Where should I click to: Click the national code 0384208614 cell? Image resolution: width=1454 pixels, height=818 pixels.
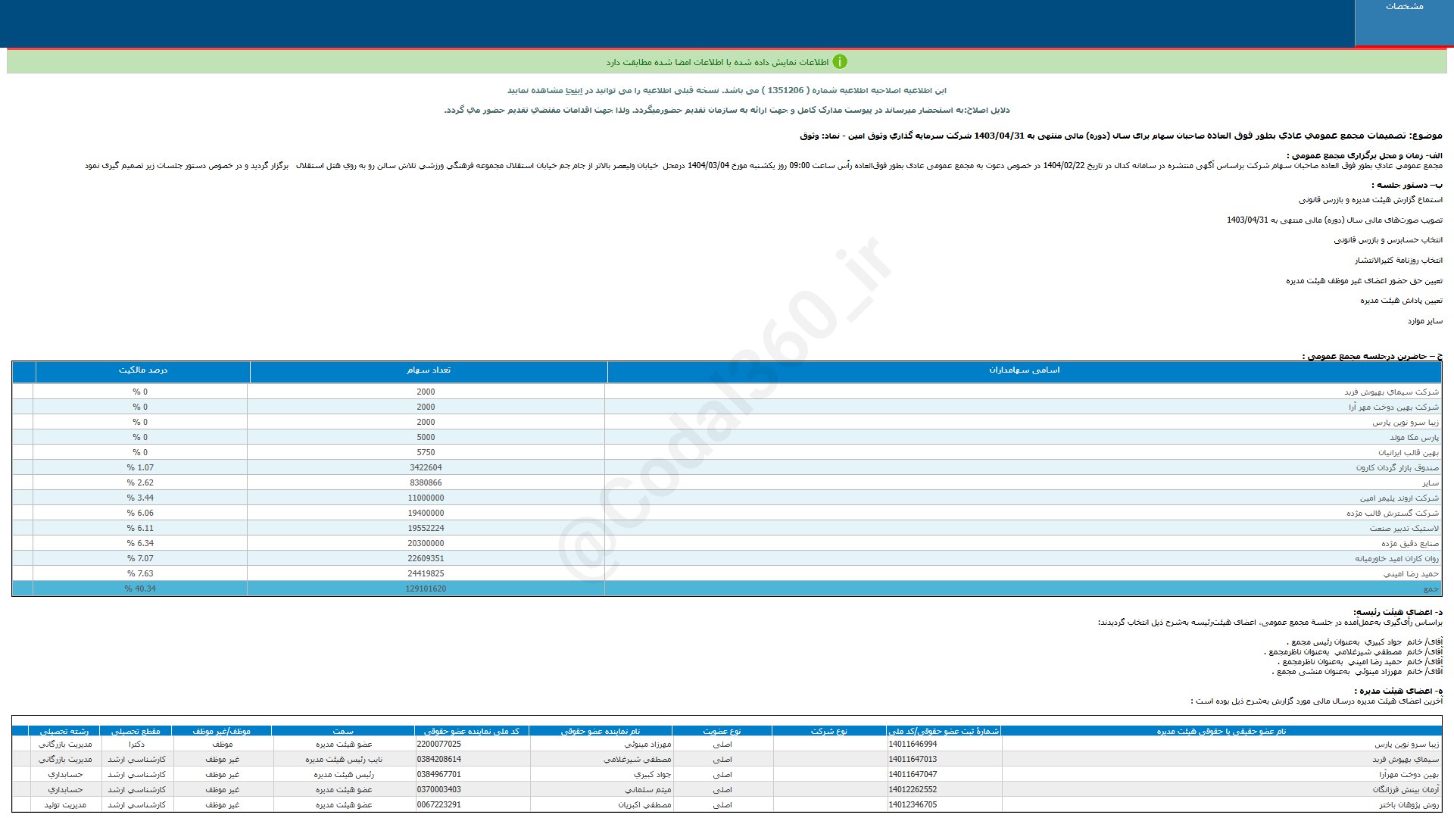[438, 760]
